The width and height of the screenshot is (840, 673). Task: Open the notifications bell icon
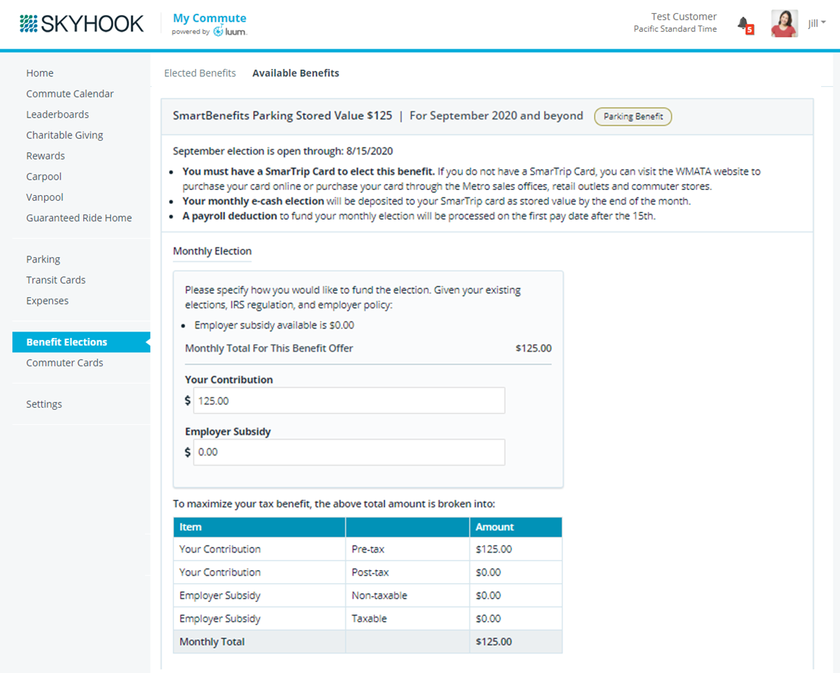[744, 24]
